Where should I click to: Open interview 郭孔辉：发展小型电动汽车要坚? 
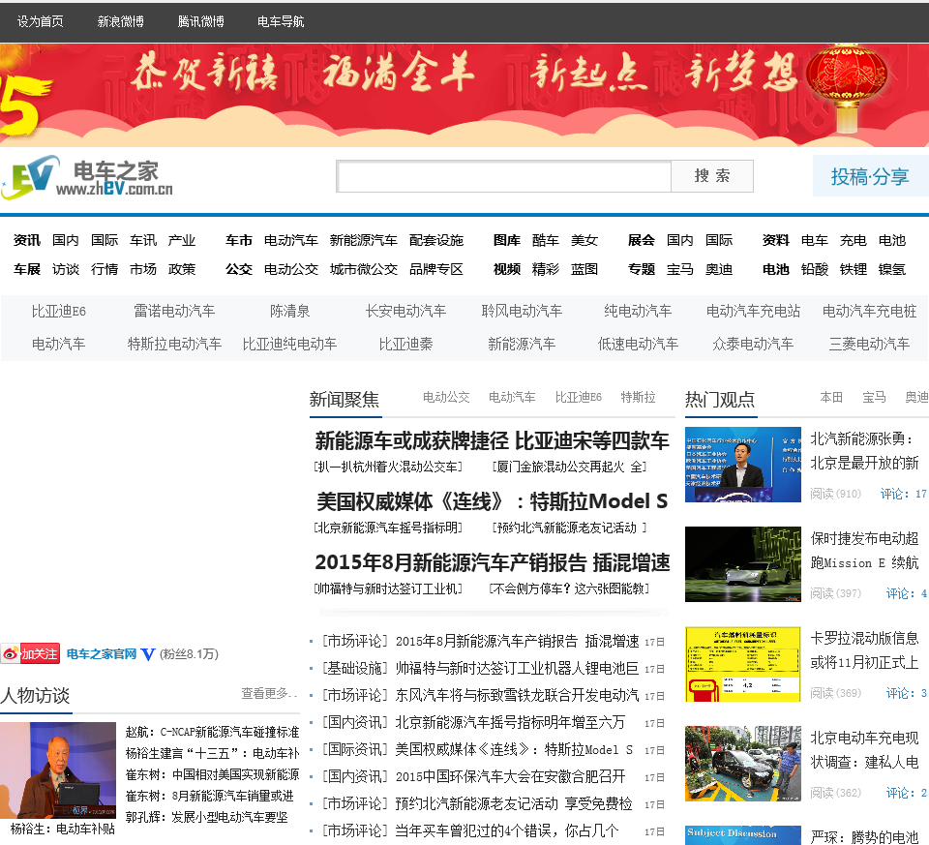(x=207, y=817)
